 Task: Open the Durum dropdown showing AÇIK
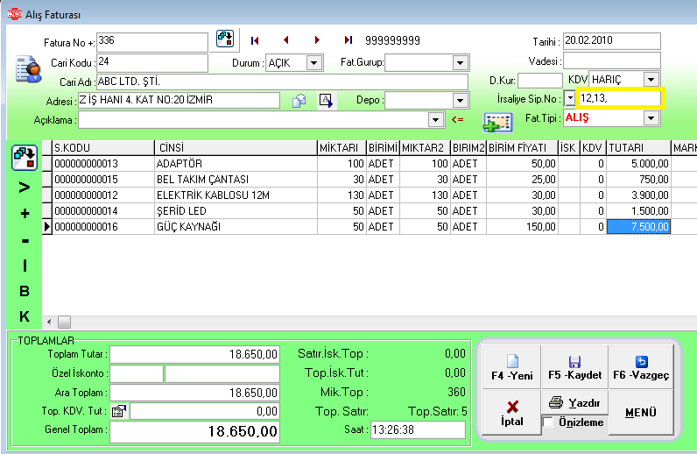tap(314, 63)
